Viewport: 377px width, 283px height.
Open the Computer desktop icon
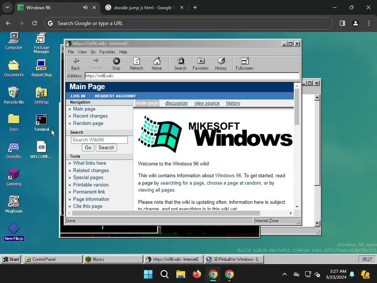(14, 41)
